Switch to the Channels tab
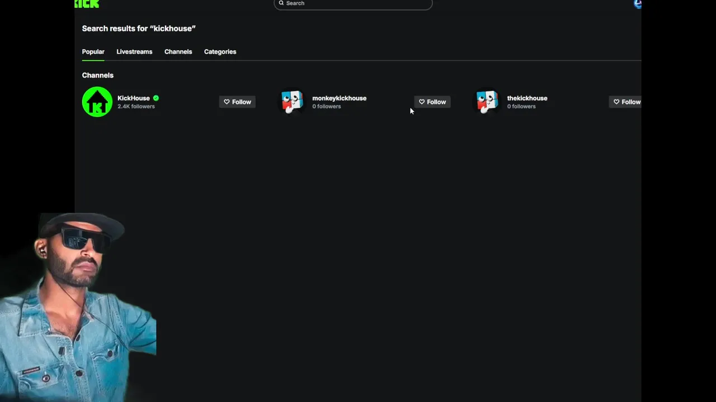716x402 pixels. pyautogui.click(x=178, y=52)
